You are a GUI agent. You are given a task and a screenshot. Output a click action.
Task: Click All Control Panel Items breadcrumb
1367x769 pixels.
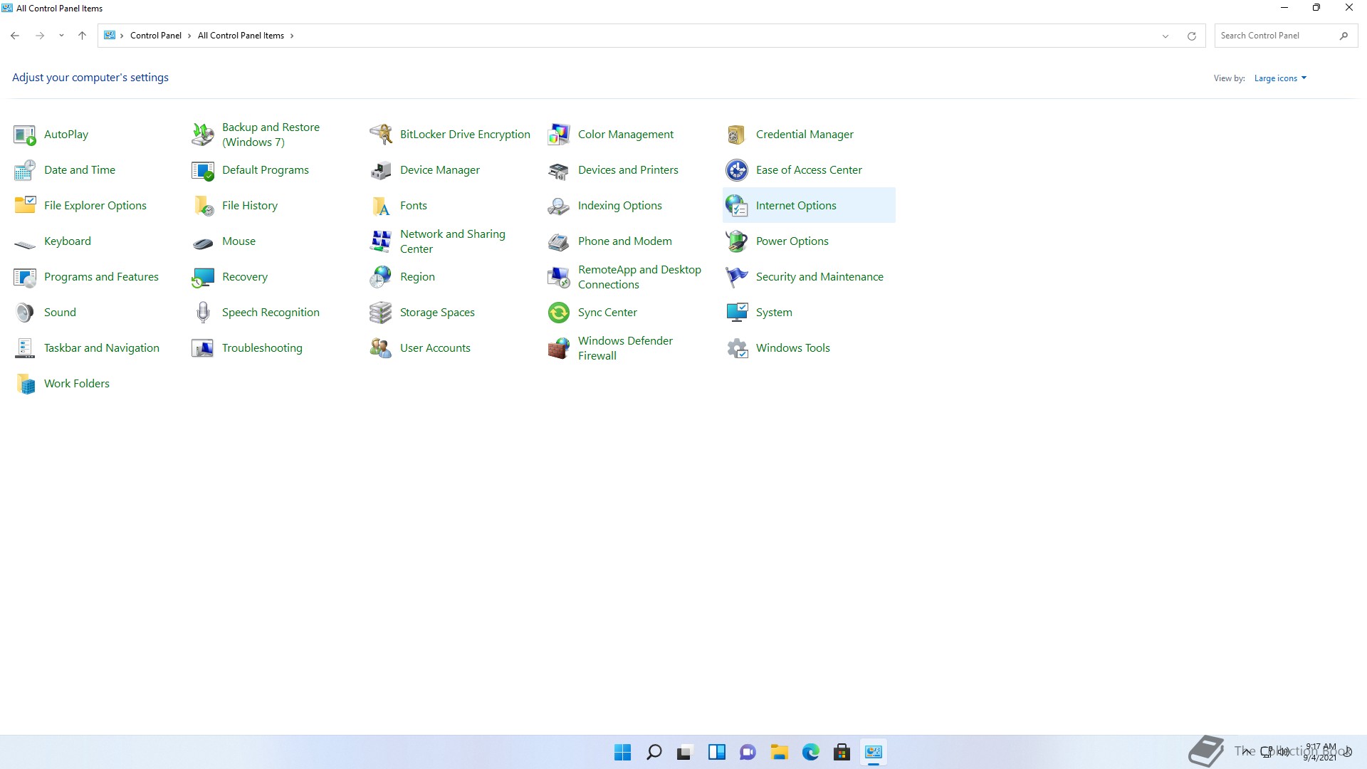[x=241, y=36]
